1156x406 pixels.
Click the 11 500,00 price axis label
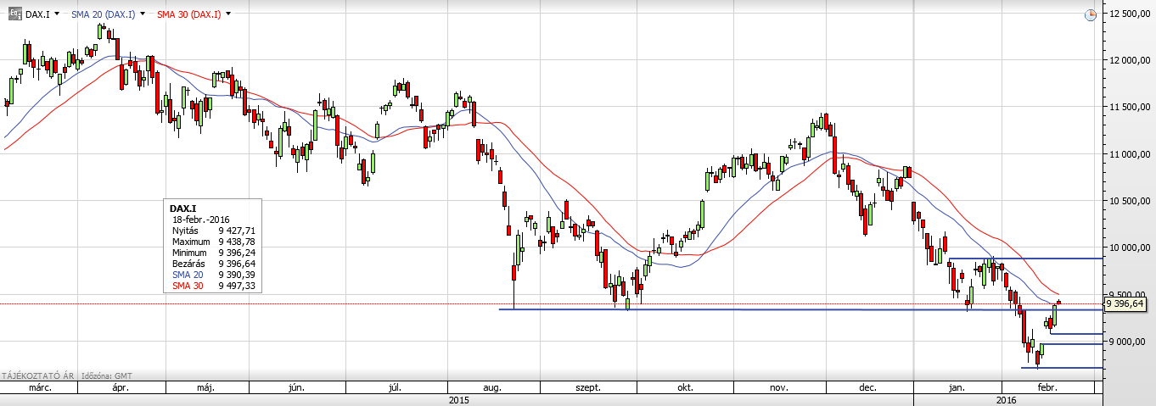point(1129,107)
